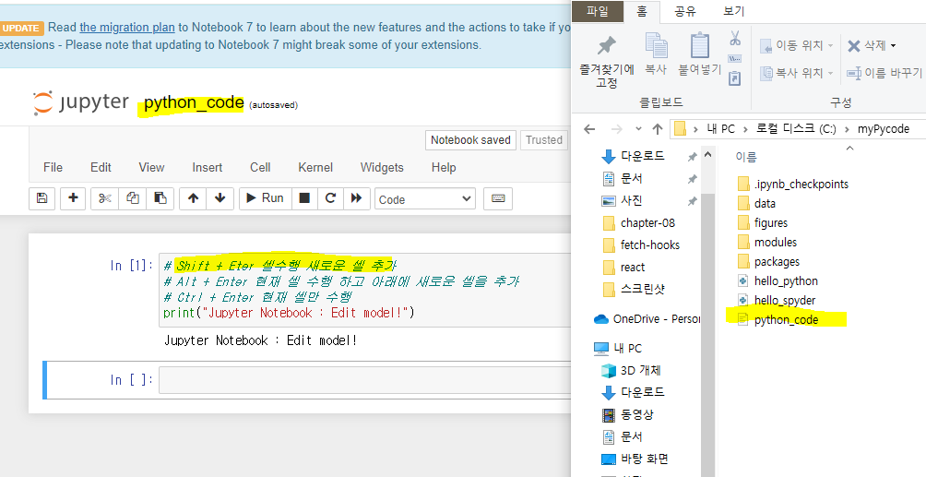Viewport: 926px width, 477px height.
Task: Pin to quick access 즐겨찾기에 고정
Action: [x=607, y=60]
